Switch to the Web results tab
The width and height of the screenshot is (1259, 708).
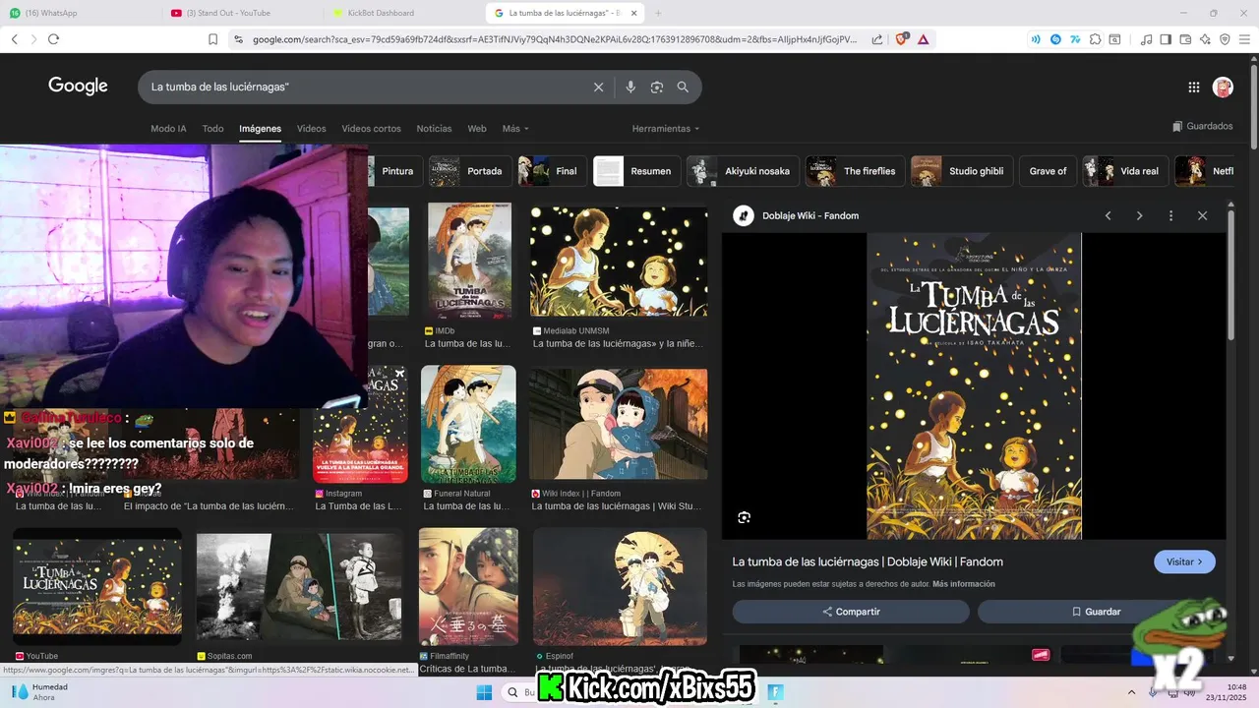(x=477, y=129)
